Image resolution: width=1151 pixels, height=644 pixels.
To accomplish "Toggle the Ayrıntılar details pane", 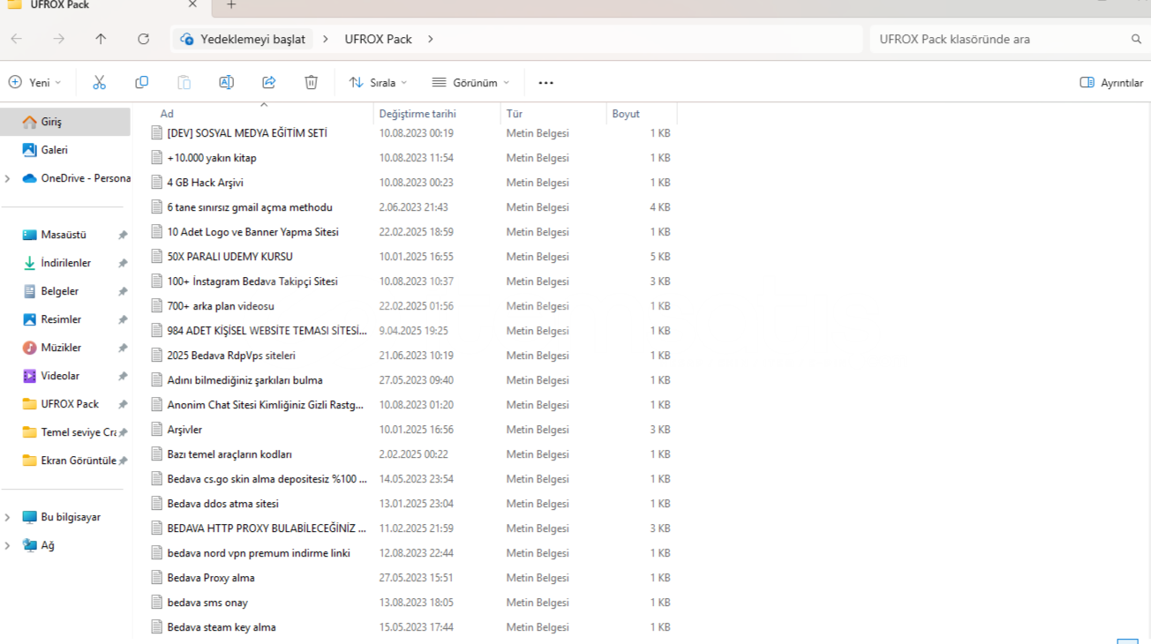I will pos(1111,82).
